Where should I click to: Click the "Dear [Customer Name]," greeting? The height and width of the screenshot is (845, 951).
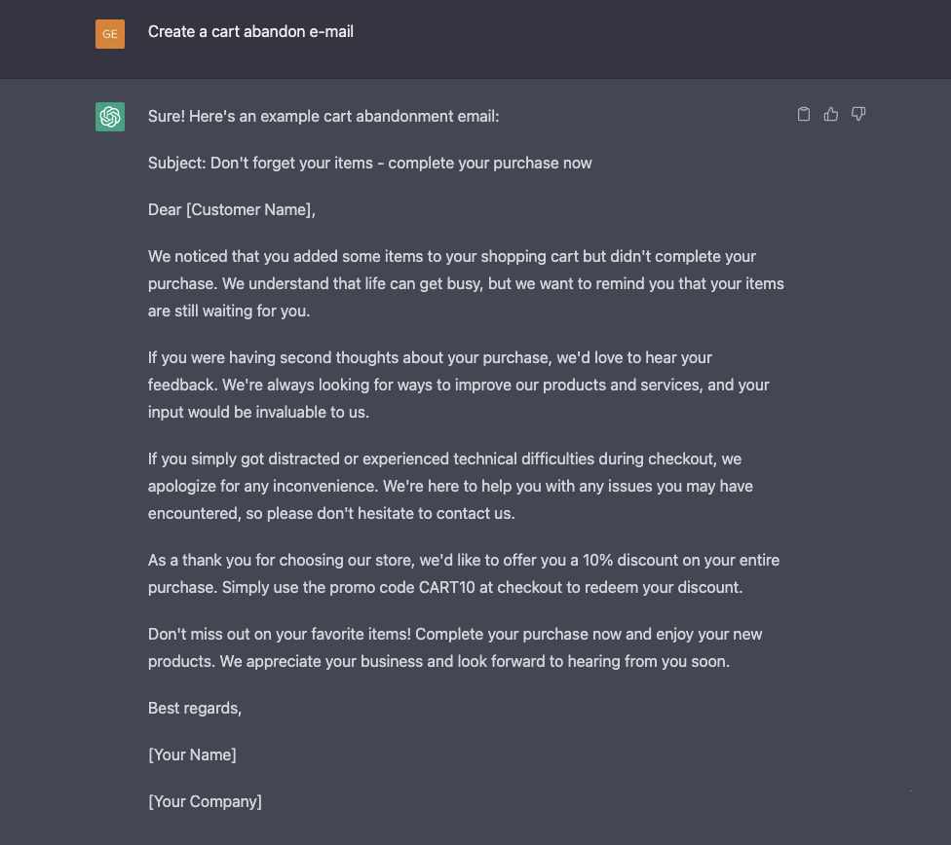[232, 209]
